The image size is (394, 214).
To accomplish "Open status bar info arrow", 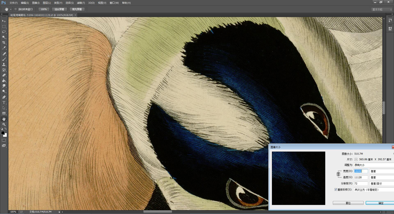I will point(59,212).
